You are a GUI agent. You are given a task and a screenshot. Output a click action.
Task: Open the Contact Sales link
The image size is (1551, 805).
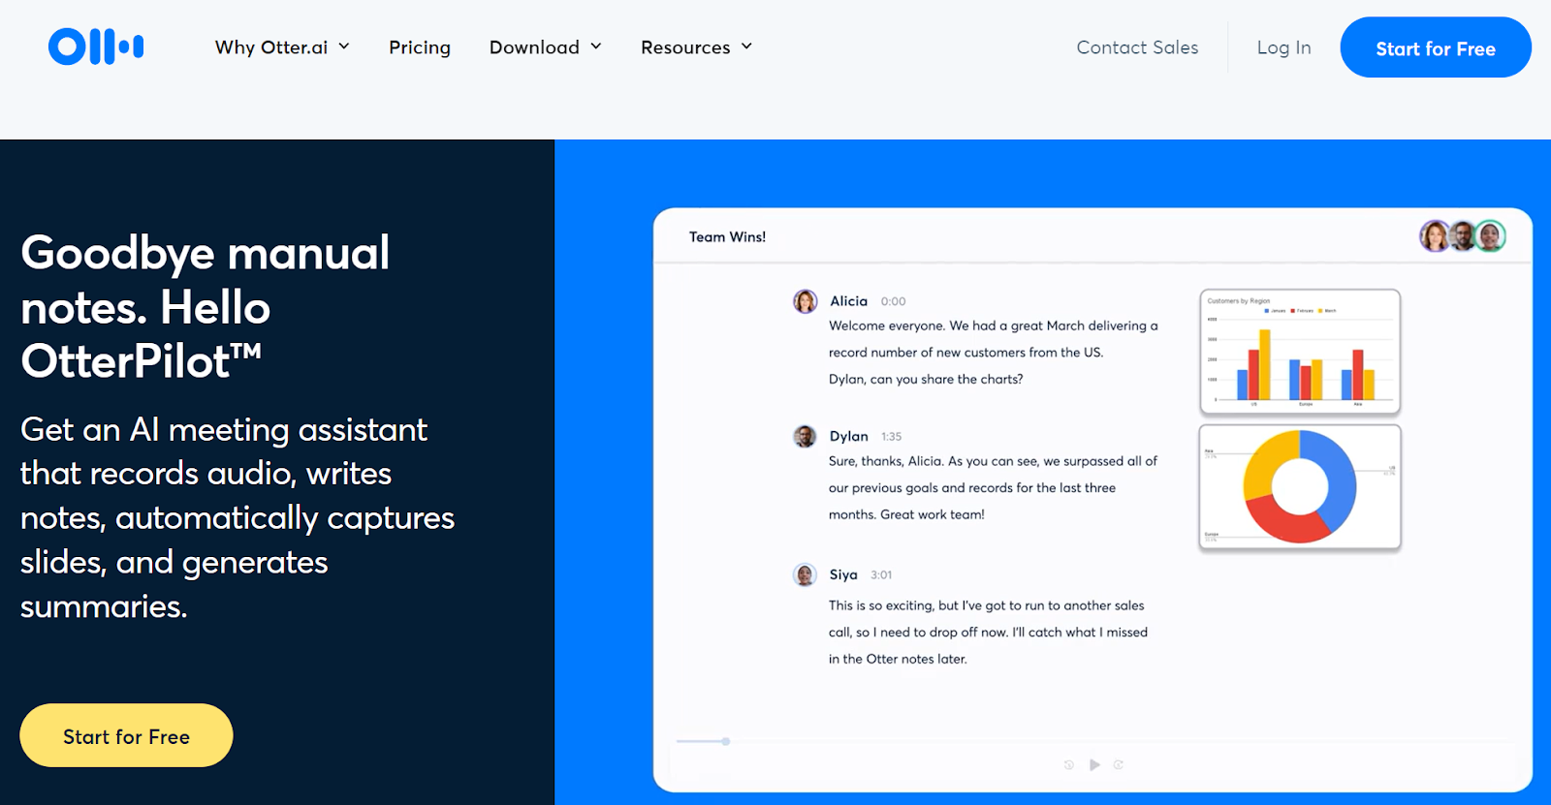coord(1137,47)
